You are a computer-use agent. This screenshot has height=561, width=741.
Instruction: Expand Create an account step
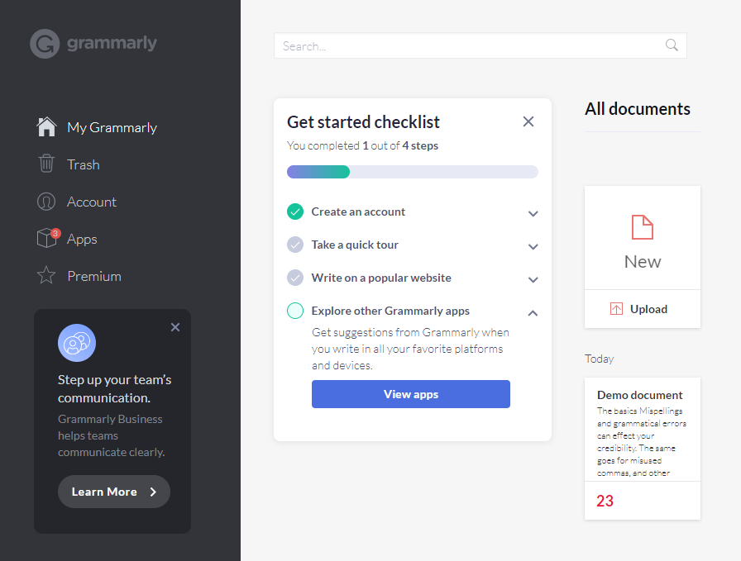pos(533,213)
